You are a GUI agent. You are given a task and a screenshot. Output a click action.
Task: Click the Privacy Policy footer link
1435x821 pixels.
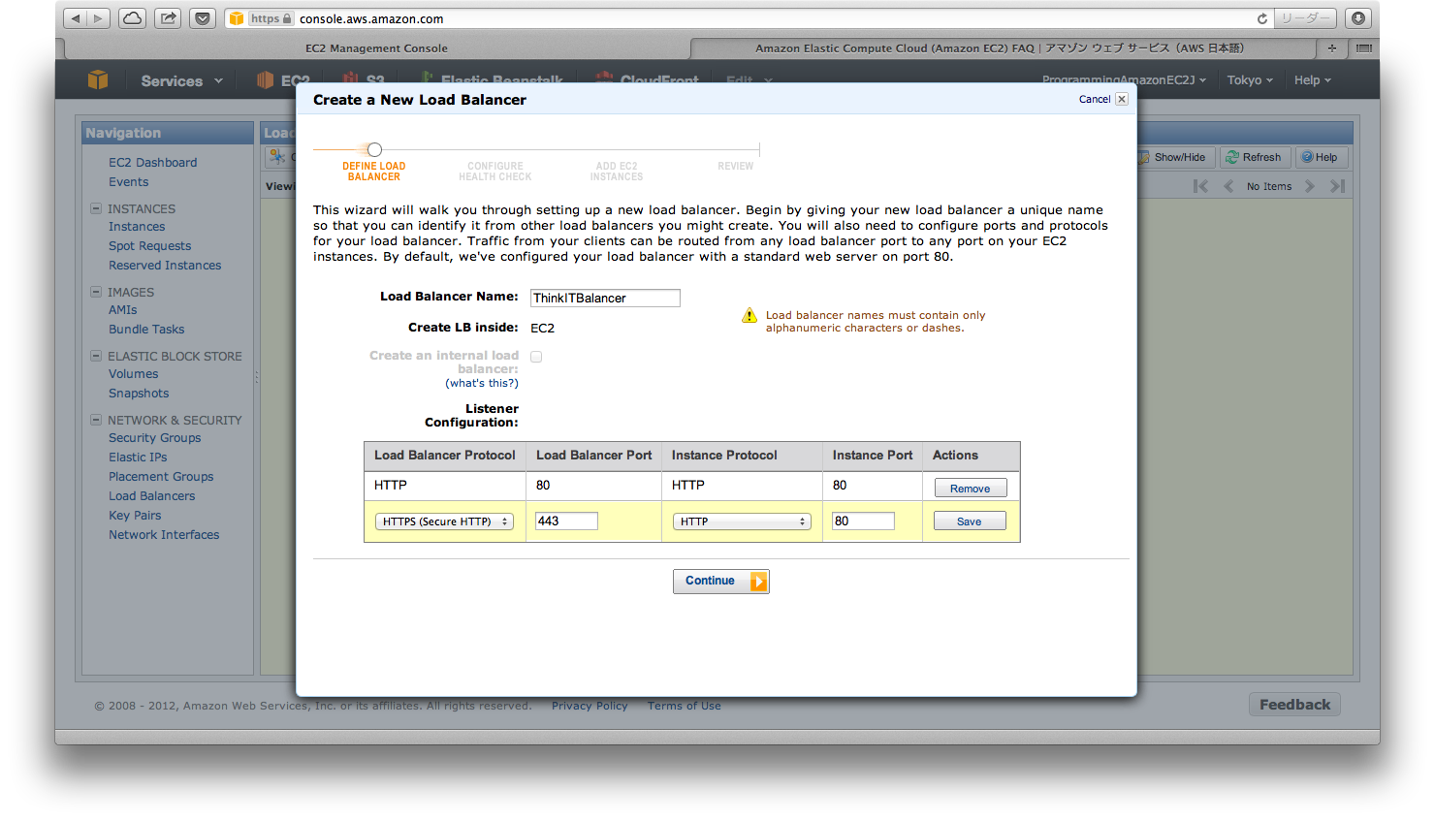[x=590, y=706]
